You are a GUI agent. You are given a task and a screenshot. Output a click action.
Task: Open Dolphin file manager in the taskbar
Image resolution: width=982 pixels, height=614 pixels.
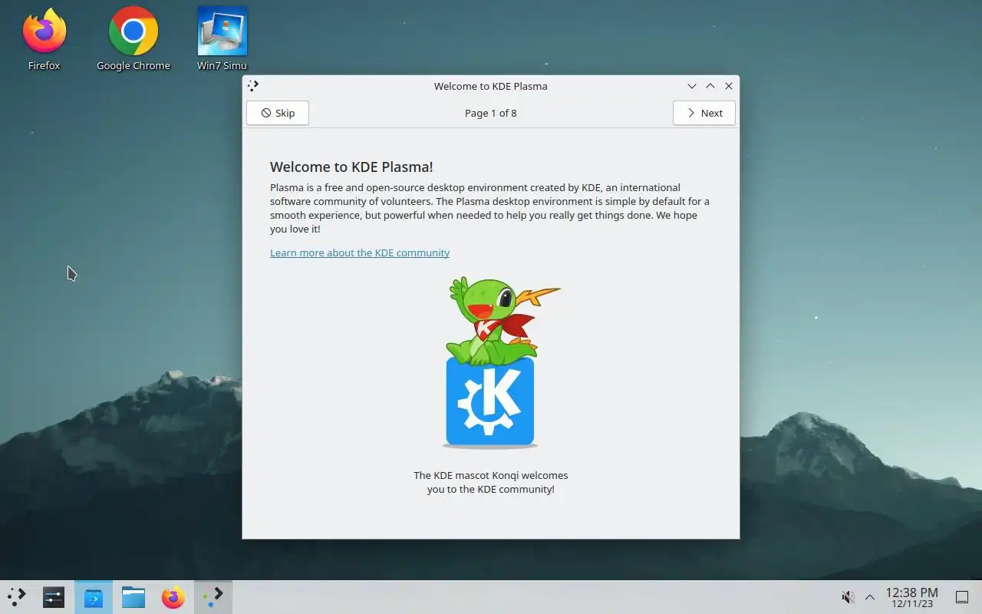133,596
